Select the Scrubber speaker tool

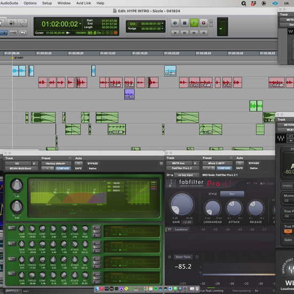coord(12,23)
